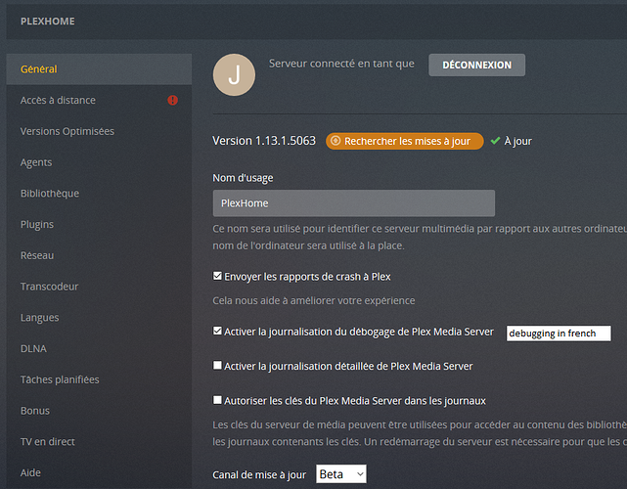Screen dimensions: 627x489
Task: Click the Version 1.13.1.5063 text
Action: point(264,141)
